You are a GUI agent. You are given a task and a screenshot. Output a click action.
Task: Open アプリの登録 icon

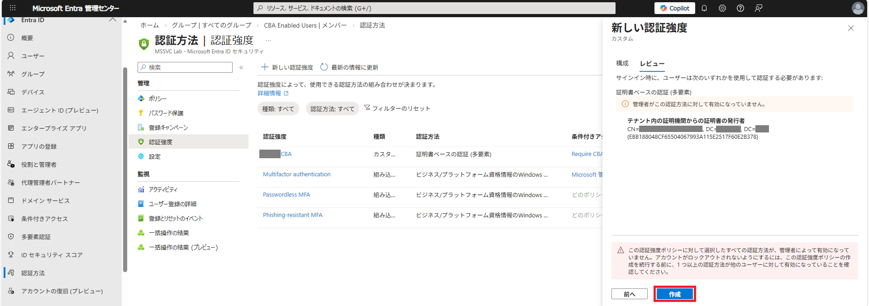click(x=11, y=146)
